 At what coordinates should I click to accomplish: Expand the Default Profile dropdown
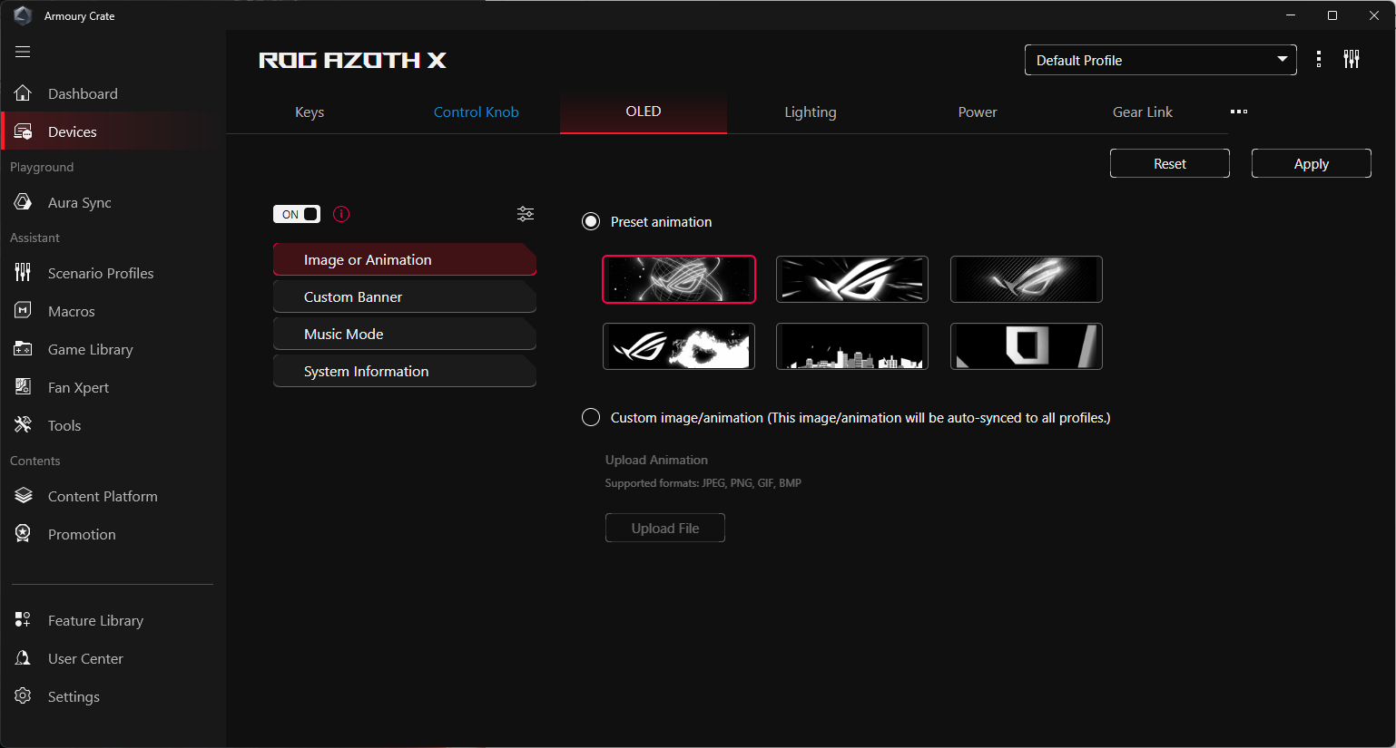coord(1160,60)
